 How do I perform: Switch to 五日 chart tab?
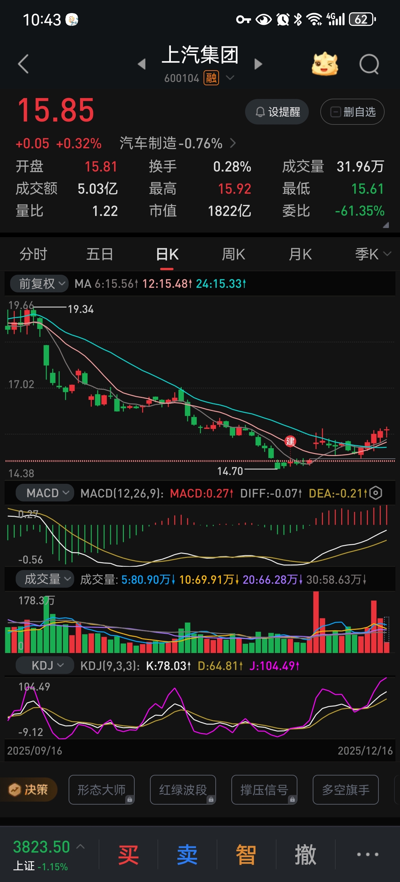[100, 254]
